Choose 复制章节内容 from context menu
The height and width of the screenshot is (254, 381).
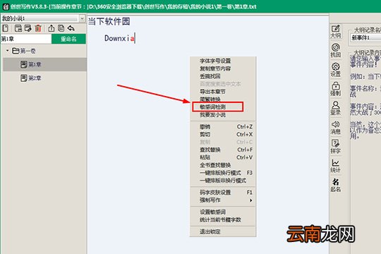222,68
